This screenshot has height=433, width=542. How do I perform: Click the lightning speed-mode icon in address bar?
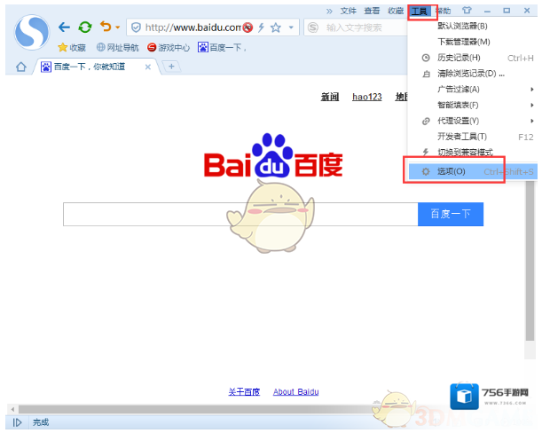tap(261, 28)
